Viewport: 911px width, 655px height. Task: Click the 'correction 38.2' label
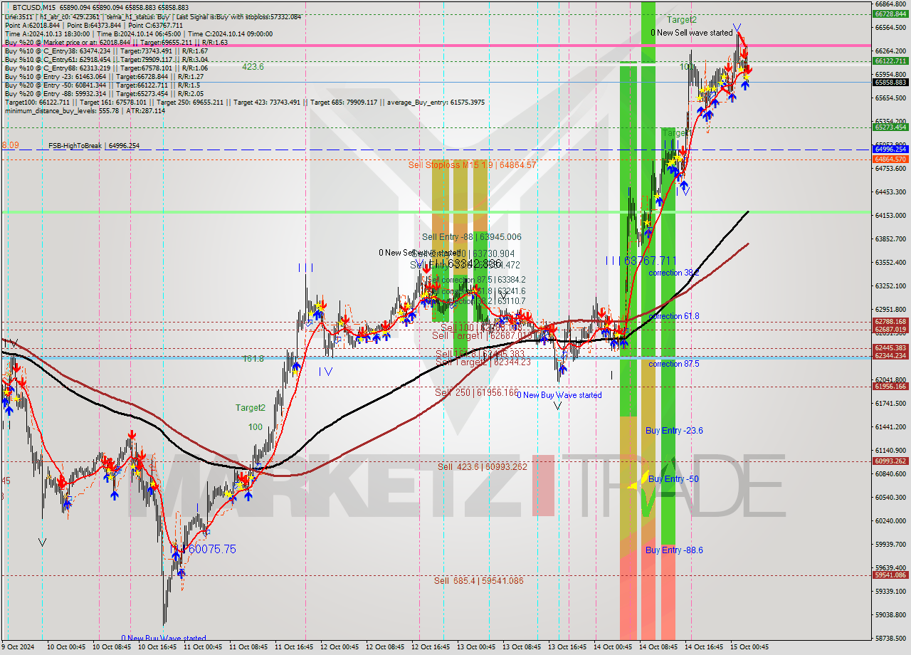pyautogui.click(x=673, y=273)
